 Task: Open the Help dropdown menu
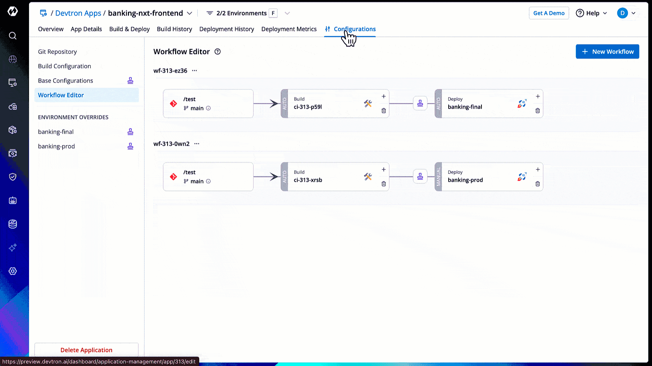591,13
